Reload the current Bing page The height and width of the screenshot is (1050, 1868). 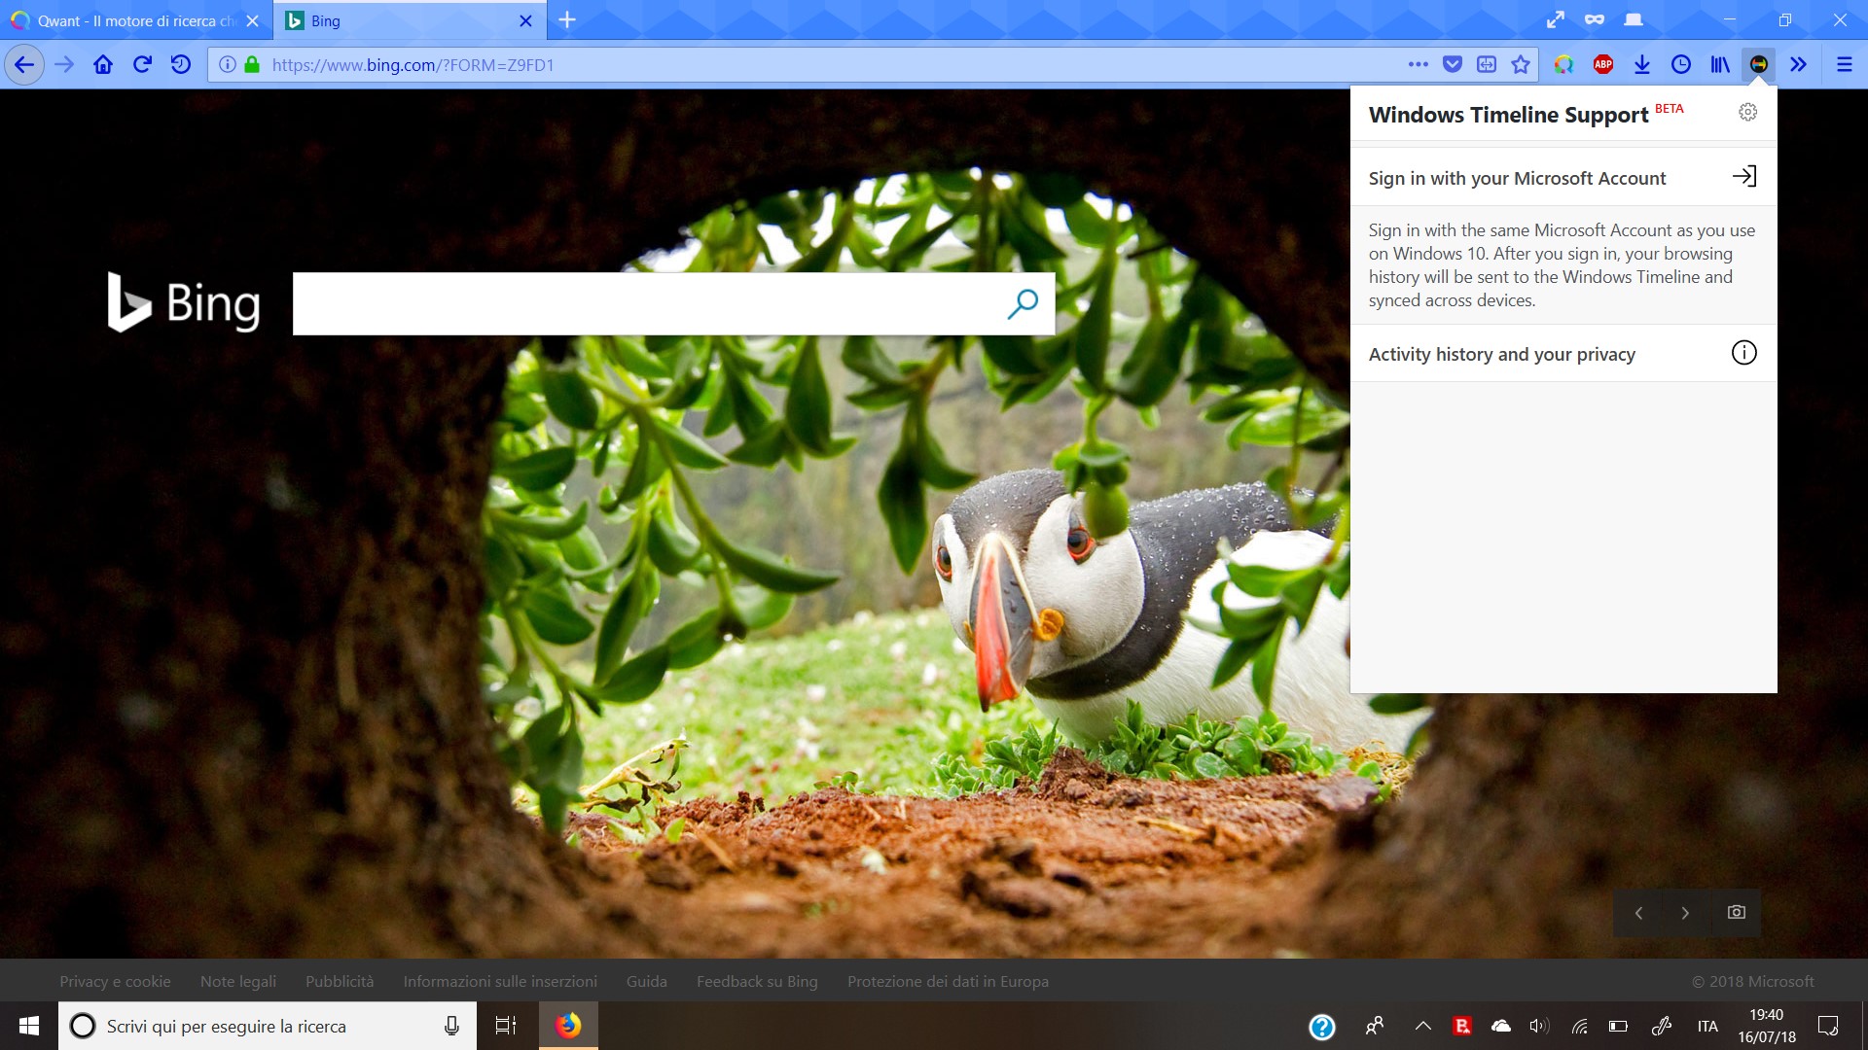coord(142,65)
